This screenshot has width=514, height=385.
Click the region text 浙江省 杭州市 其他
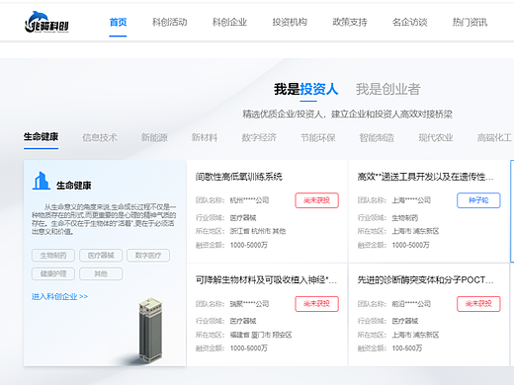[x=258, y=231]
